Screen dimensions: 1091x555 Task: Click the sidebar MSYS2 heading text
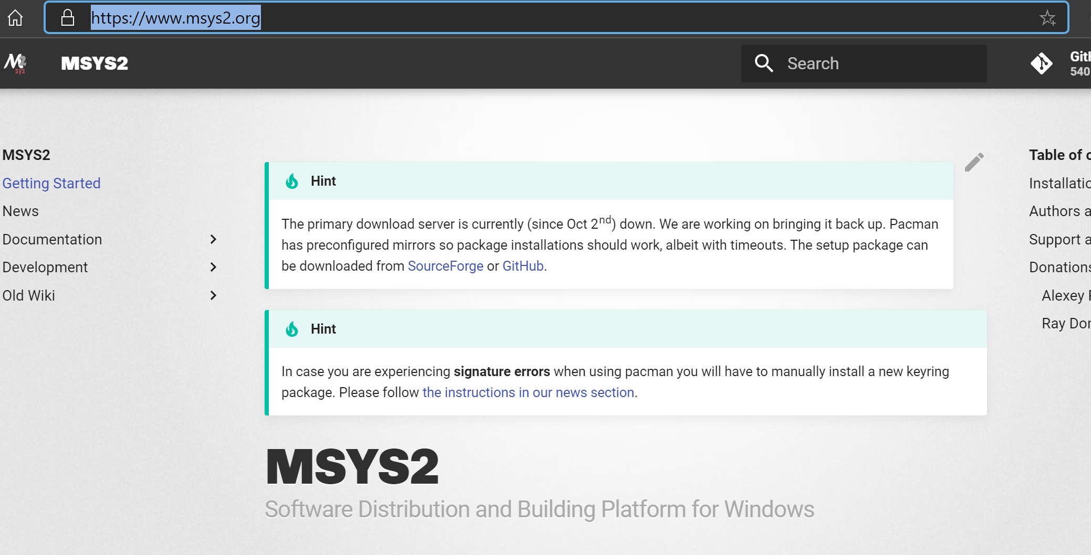pos(26,155)
